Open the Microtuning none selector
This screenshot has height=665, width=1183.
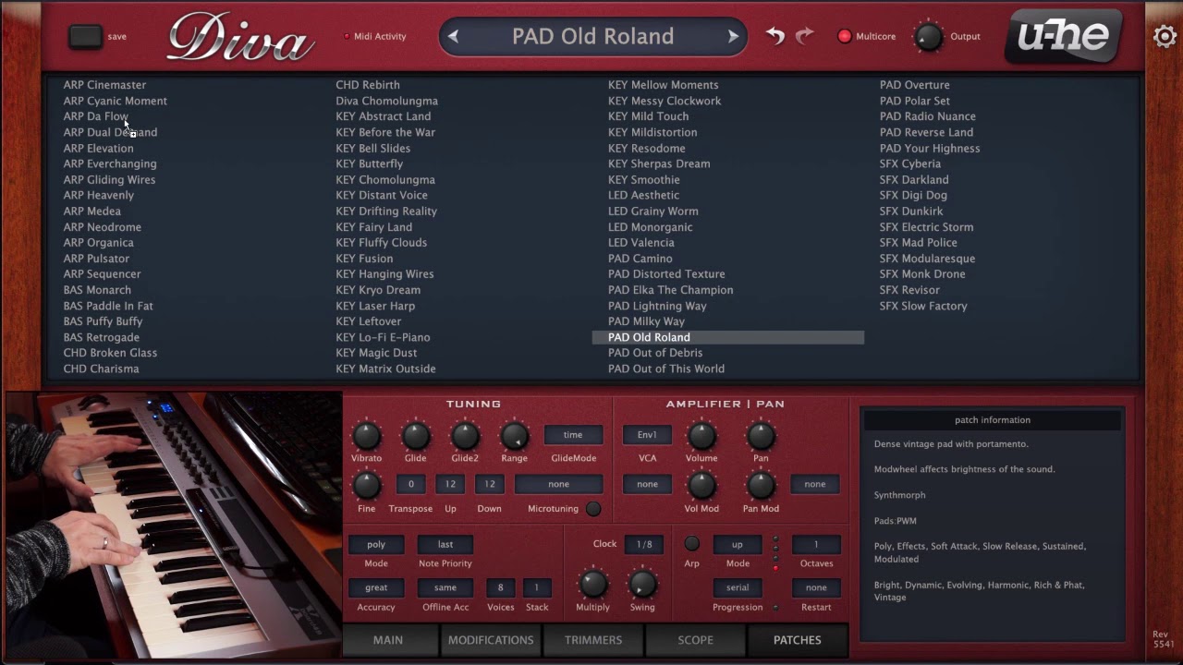[x=558, y=484]
